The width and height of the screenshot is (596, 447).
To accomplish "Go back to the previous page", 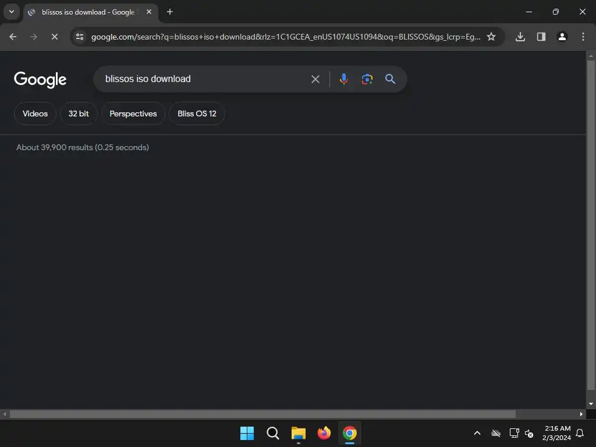I will tap(13, 37).
